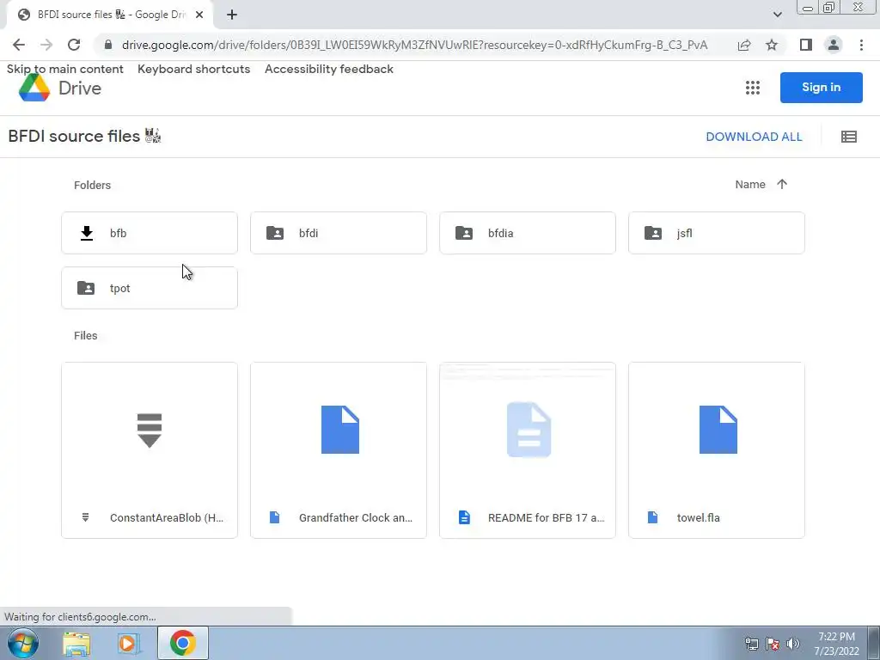Viewport: 880px width, 660px height.
Task: Click Chrome taskbar button
Action: tap(183, 643)
